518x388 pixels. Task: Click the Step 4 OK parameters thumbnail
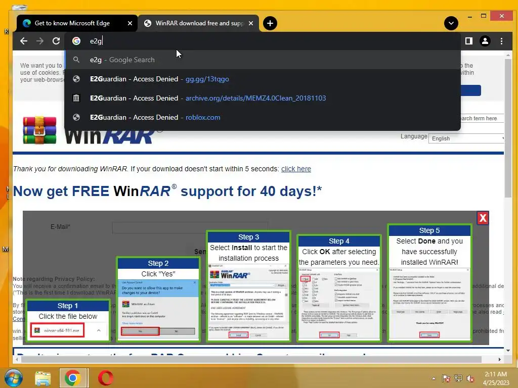pyautogui.click(x=339, y=288)
